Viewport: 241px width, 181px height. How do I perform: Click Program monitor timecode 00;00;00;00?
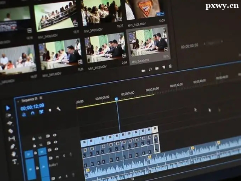pos(189,46)
